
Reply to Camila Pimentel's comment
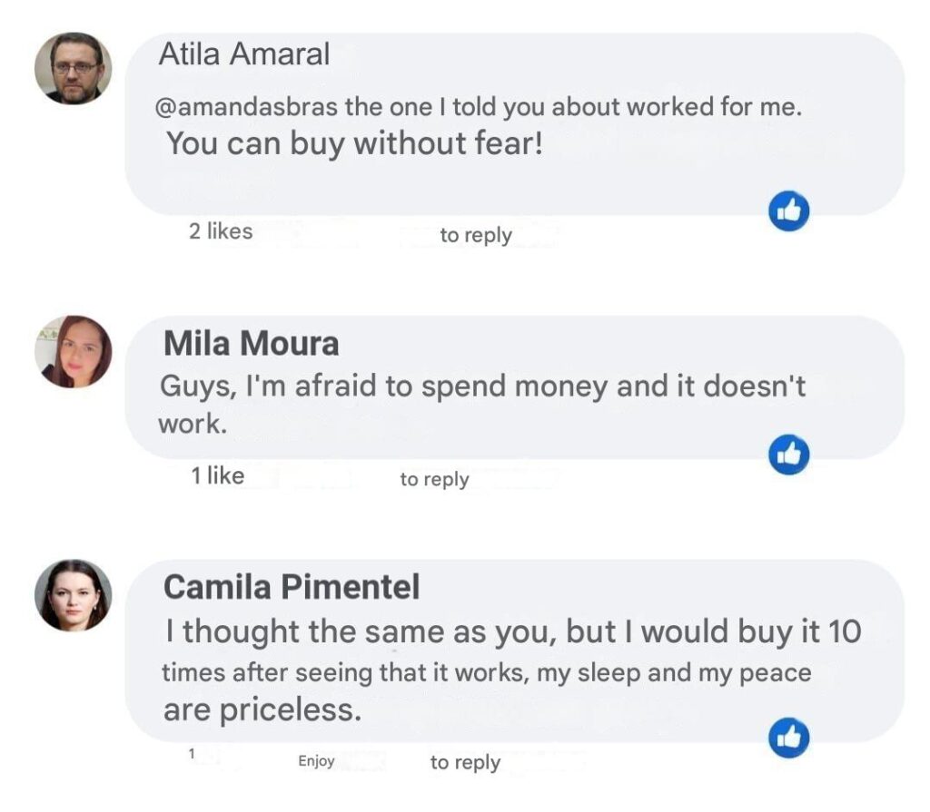465,762
